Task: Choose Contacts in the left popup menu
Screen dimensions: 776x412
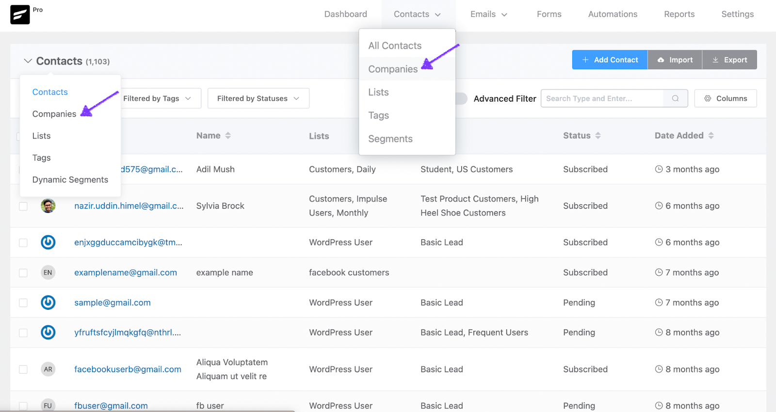Action: tap(50, 92)
